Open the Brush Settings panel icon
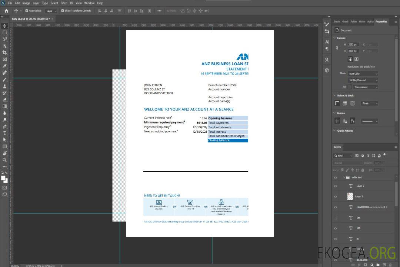The height and width of the screenshot is (267, 400). click(327, 24)
